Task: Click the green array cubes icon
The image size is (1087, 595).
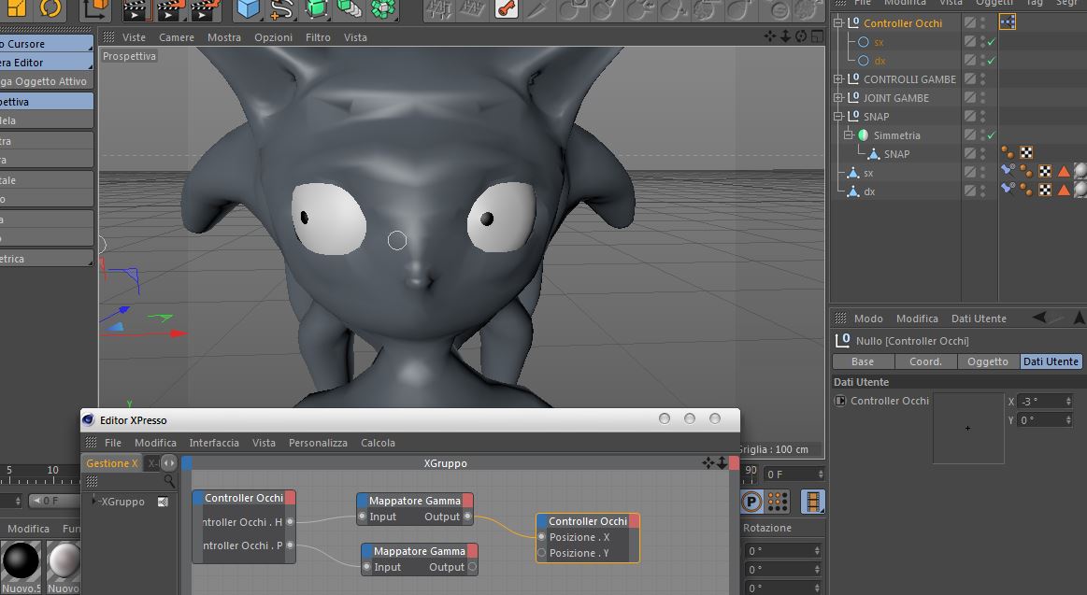Action: [x=349, y=8]
